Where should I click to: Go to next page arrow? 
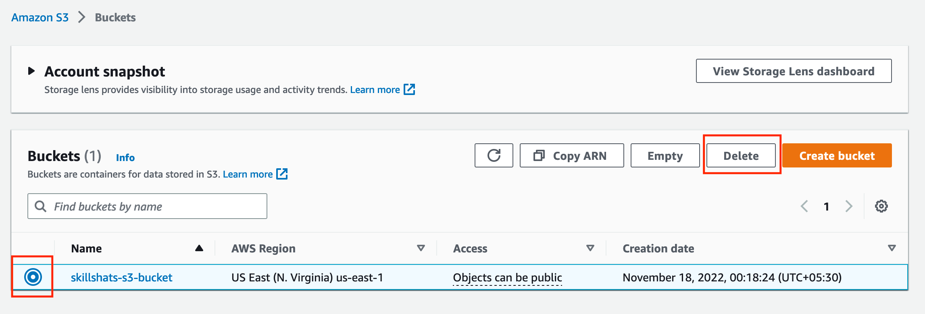point(849,206)
